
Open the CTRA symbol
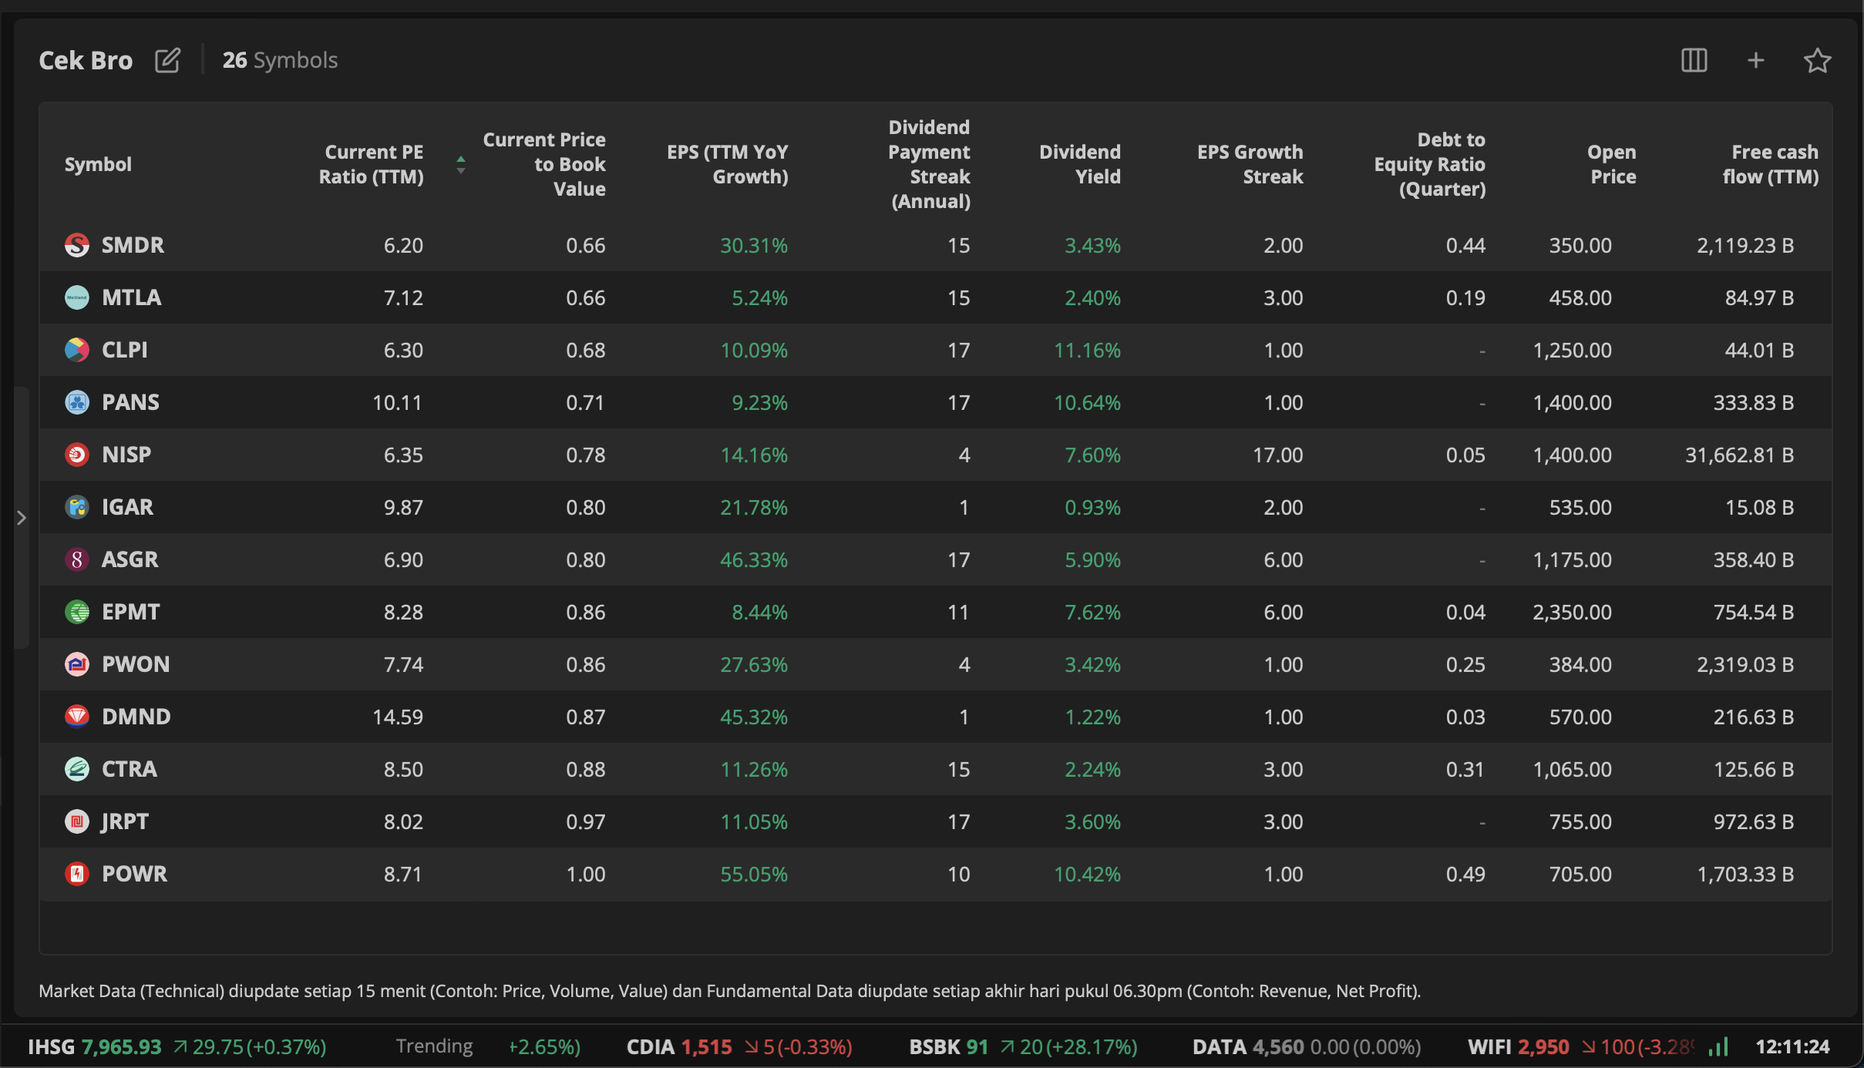click(x=129, y=769)
